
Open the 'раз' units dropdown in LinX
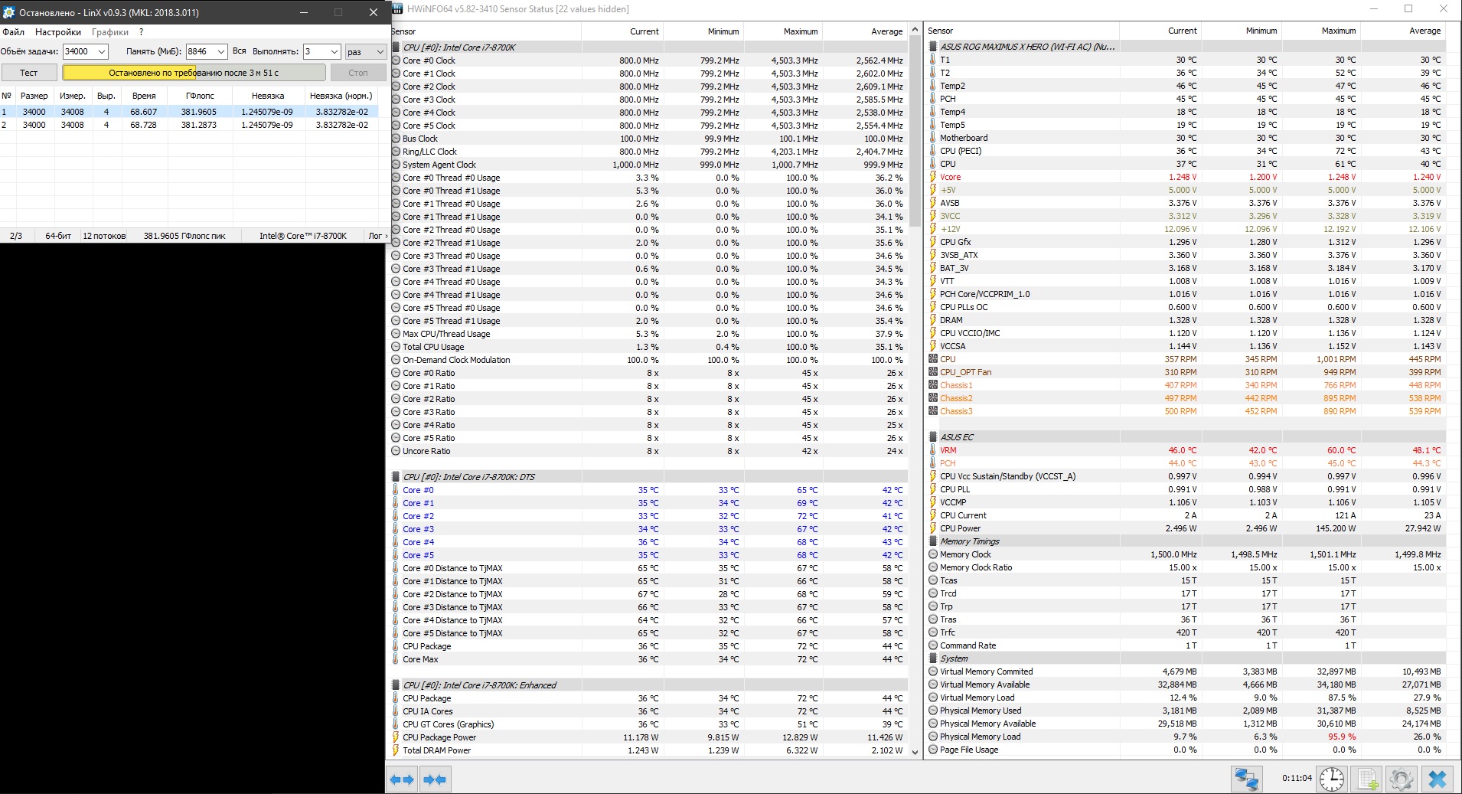pyautogui.click(x=365, y=51)
